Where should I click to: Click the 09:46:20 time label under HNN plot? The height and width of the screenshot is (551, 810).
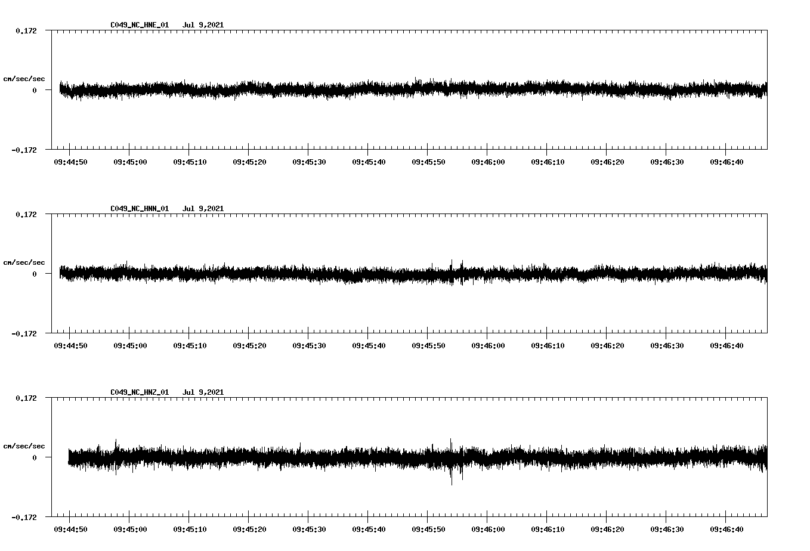pyautogui.click(x=607, y=346)
